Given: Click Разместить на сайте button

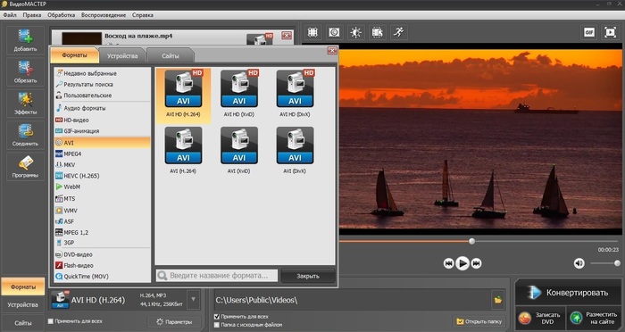Looking at the screenshot, I should click(x=594, y=318).
